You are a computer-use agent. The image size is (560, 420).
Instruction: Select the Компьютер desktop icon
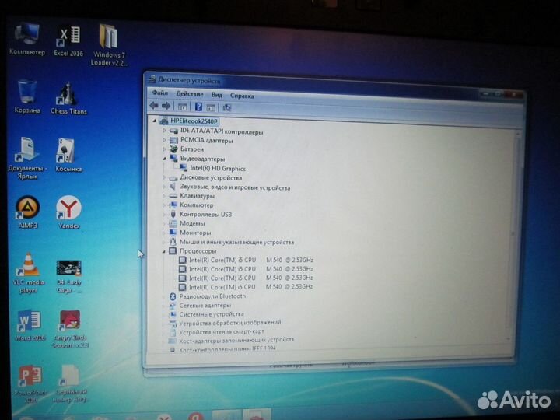tap(27, 39)
